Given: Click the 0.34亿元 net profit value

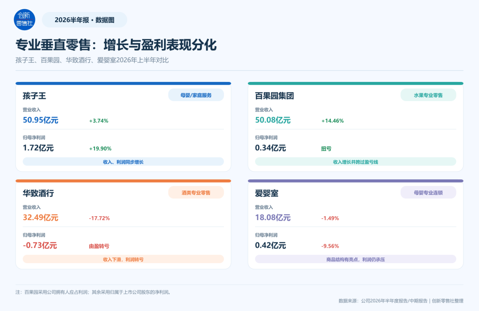Looking at the screenshot, I should [x=271, y=148].
